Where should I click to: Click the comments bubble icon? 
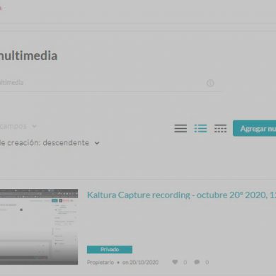[197, 262]
